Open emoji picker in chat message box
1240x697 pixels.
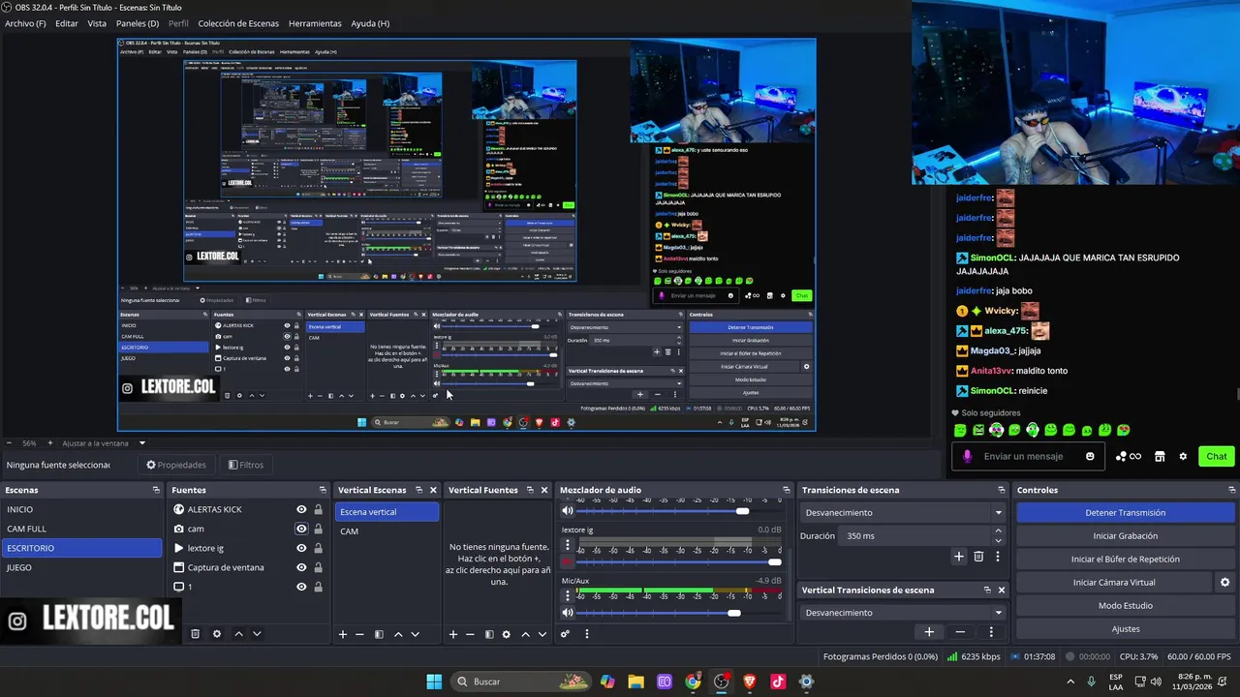[x=1090, y=457]
